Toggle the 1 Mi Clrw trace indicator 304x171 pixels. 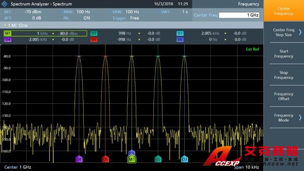click(16, 25)
